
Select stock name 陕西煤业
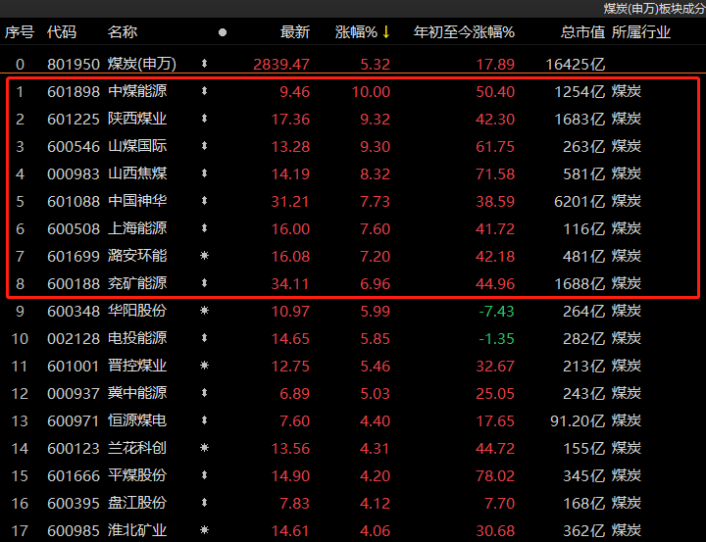click(x=137, y=119)
